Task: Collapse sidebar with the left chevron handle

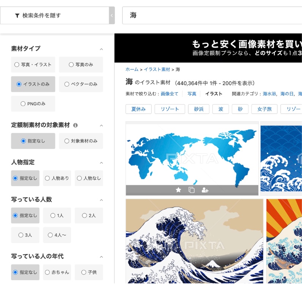Action: click(112, 16)
